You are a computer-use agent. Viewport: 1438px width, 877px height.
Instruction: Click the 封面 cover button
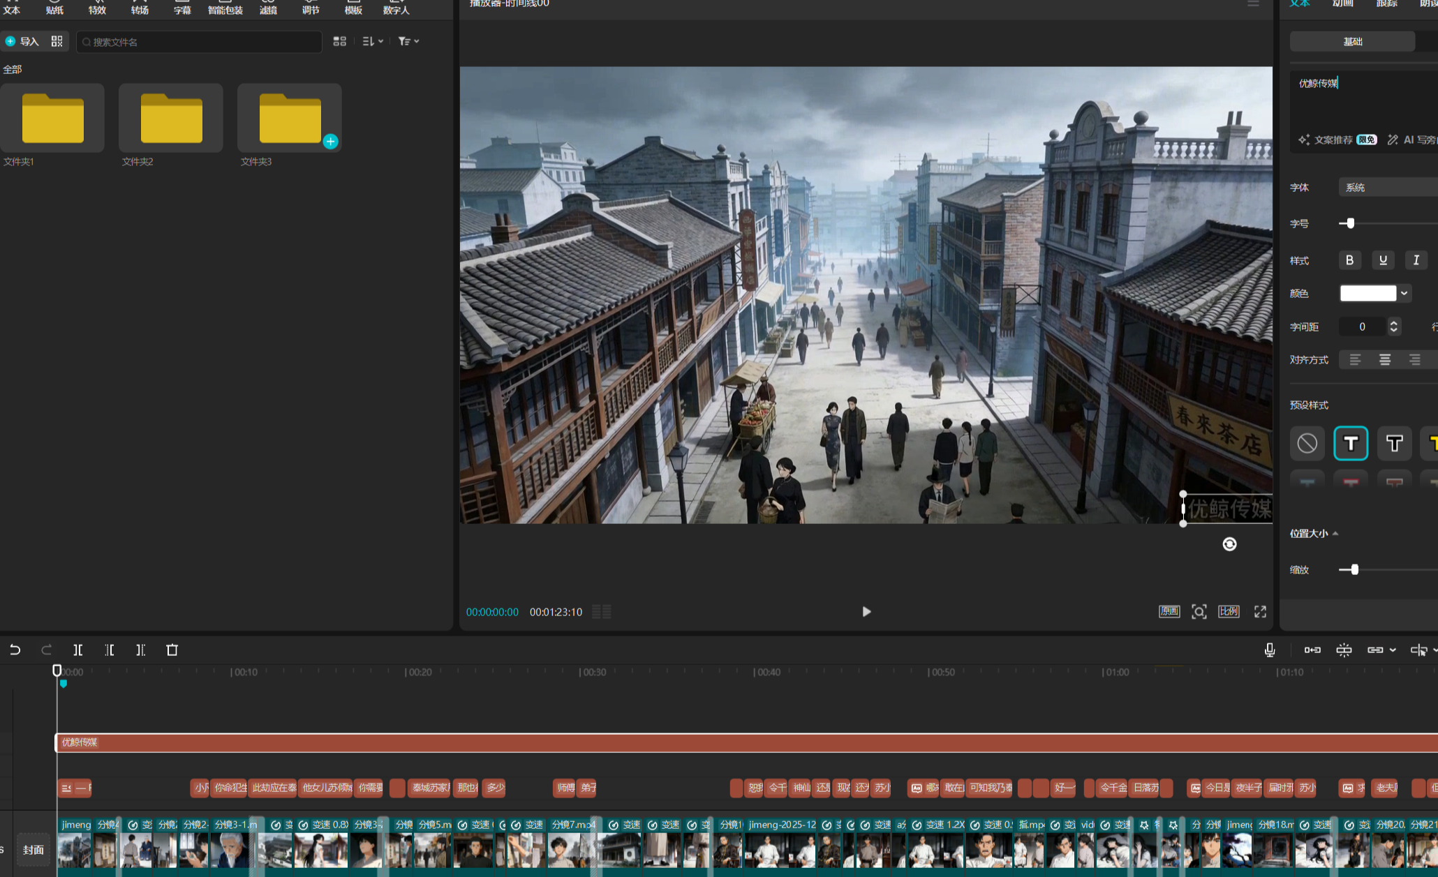(34, 849)
